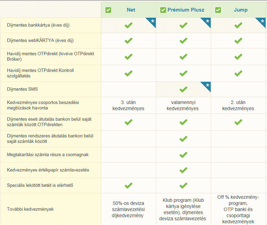
Task: Click the Net checkmark for Díjmentes webKÁRTYA
Action: click(x=129, y=41)
